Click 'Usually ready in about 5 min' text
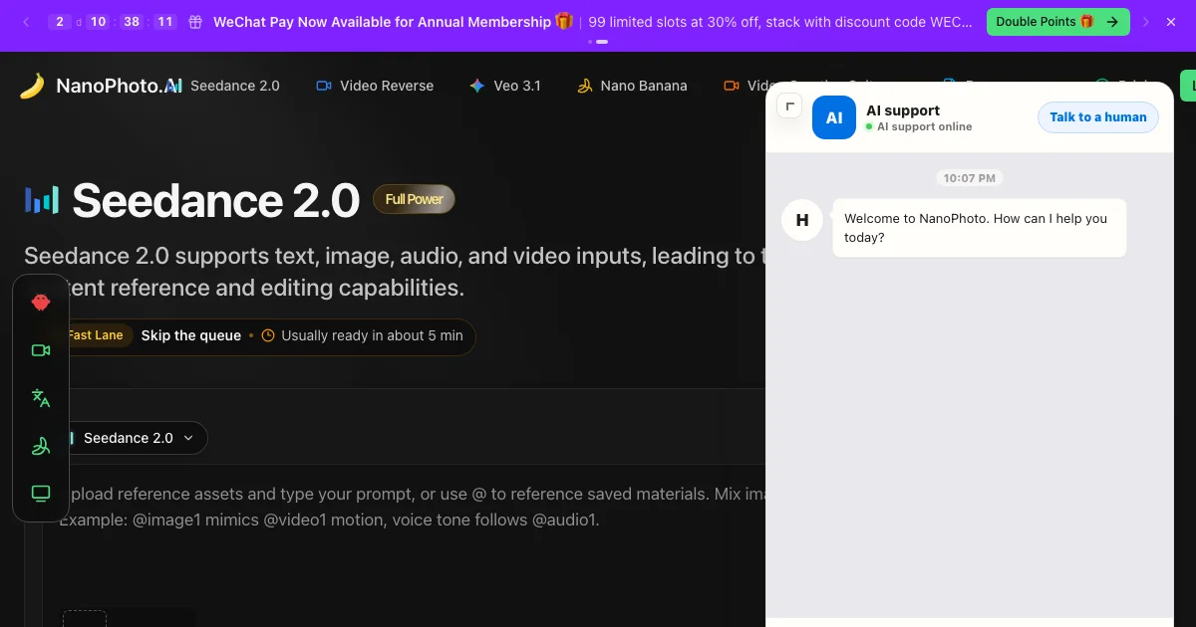This screenshot has width=1196, height=627. 373,335
